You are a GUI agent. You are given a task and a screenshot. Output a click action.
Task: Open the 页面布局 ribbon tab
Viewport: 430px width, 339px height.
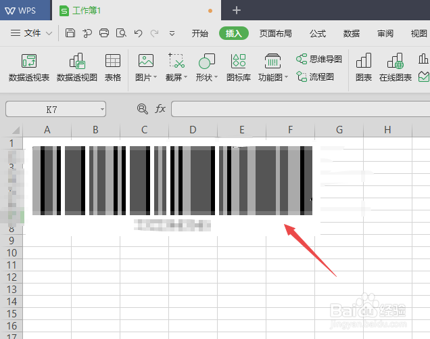[x=276, y=33]
